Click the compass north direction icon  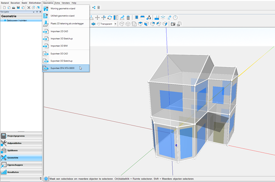(175, 17)
